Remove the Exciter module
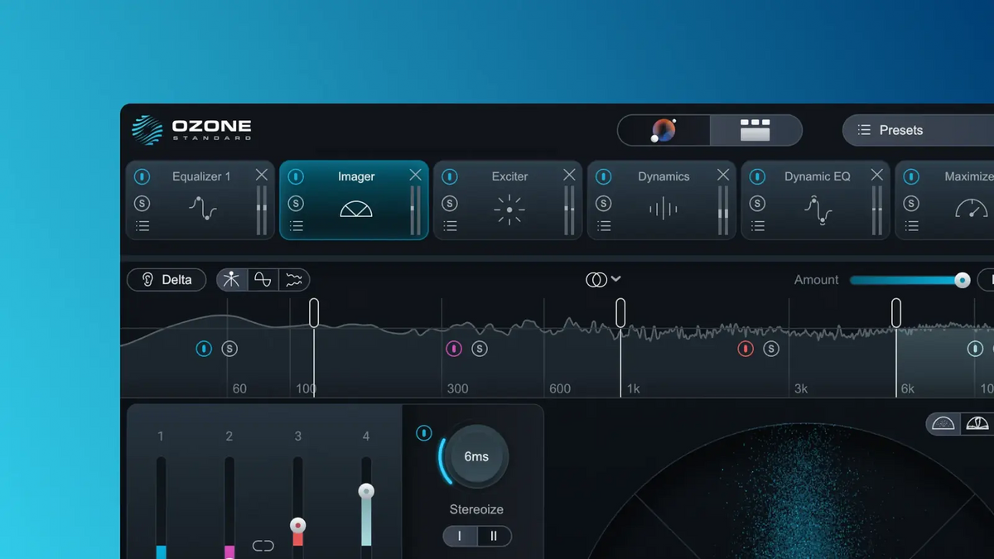 [569, 175]
